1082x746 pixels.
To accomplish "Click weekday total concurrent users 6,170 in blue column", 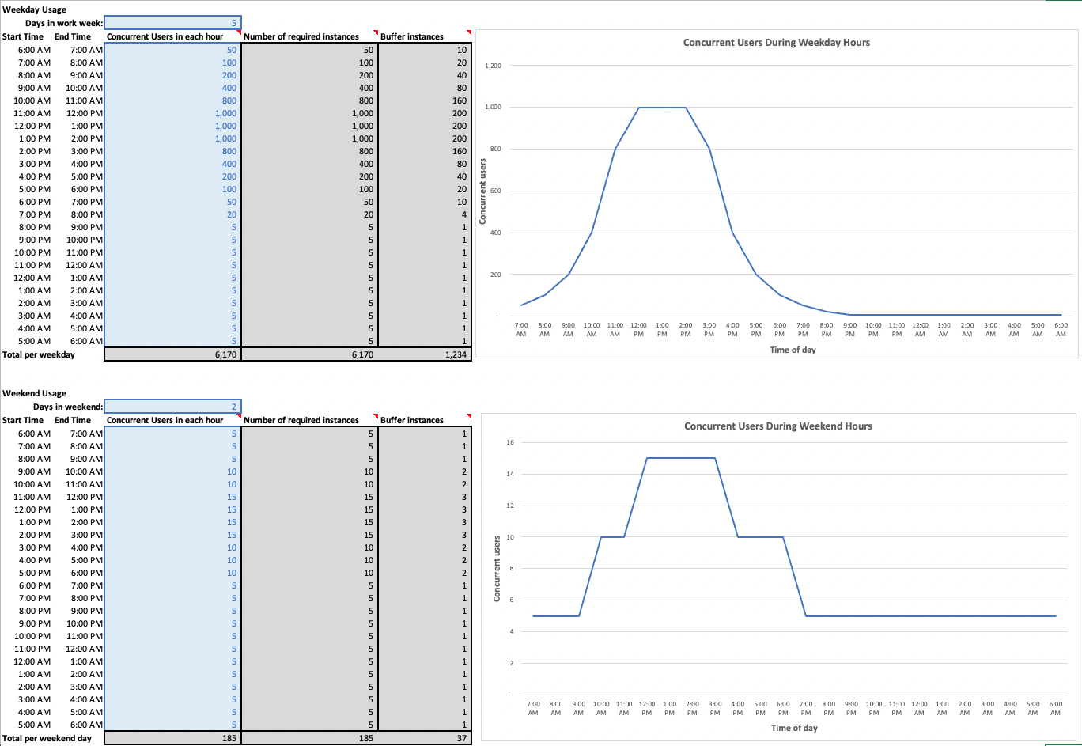I will click(x=172, y=354).
